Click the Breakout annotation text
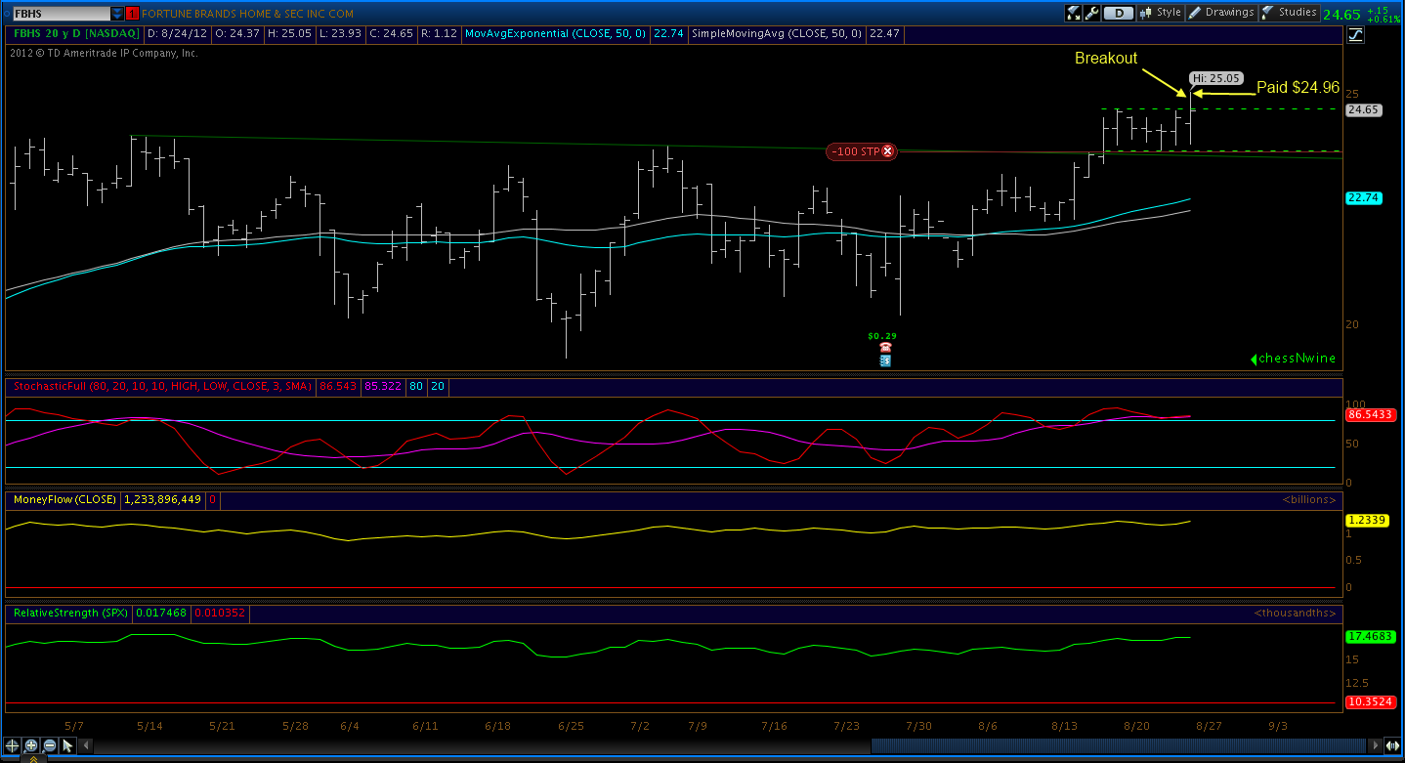 1106,59
